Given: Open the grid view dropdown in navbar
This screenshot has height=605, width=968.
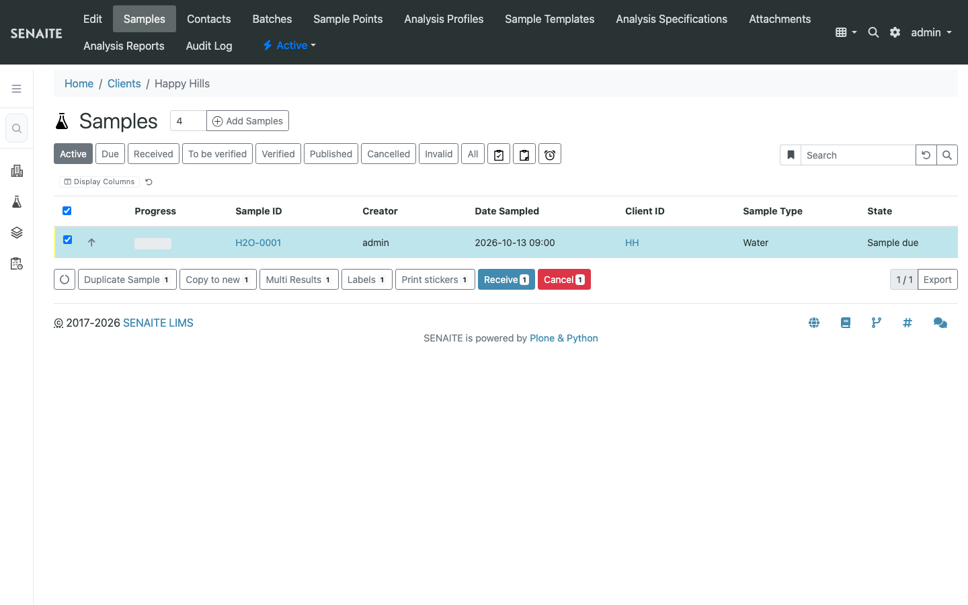Looking at the screenshot, I should pos(846,32).
